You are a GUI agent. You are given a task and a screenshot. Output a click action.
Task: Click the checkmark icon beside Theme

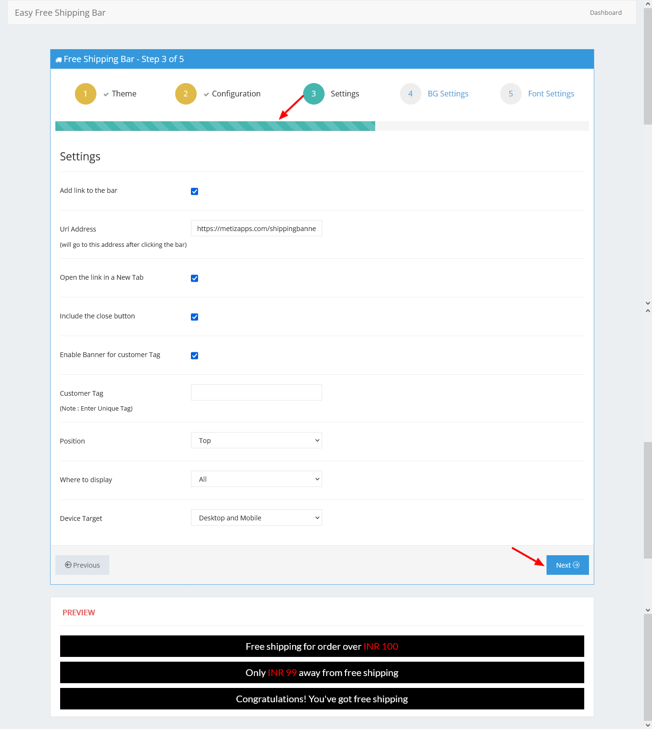pyautogui.click(x=106, y=95)
